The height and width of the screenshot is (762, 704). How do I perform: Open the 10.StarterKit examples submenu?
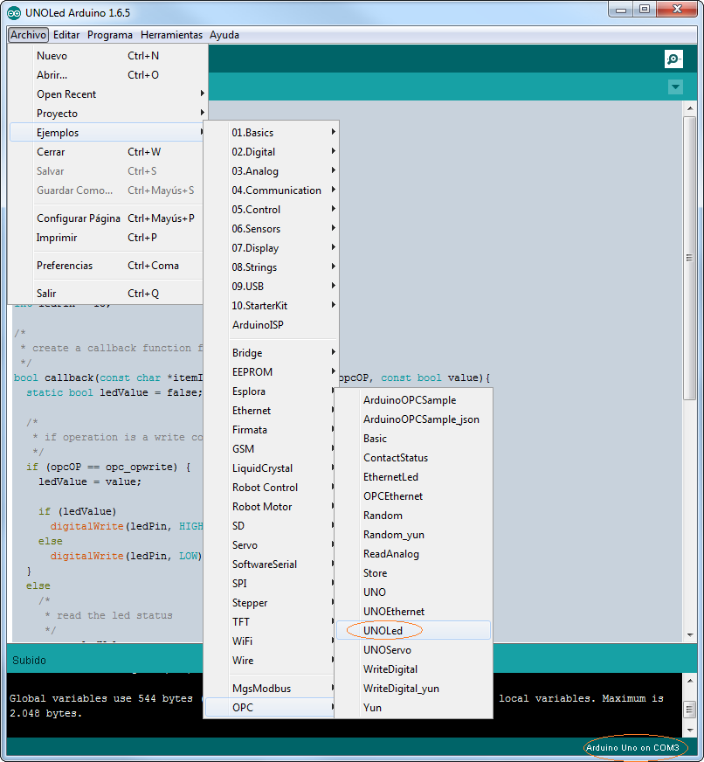click(271, 306)
